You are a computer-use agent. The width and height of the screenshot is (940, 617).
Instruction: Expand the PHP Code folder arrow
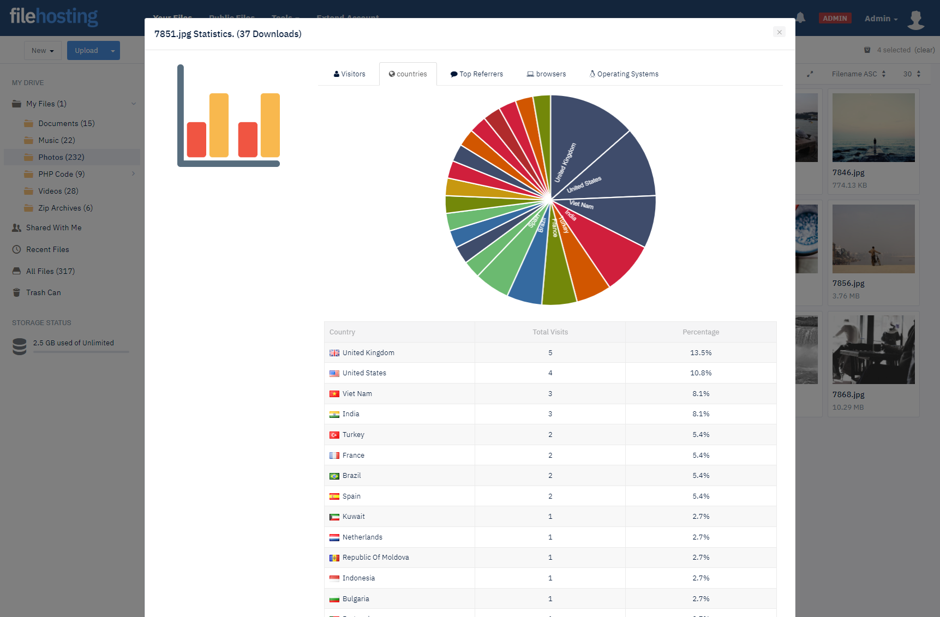(x=134, y=174)
